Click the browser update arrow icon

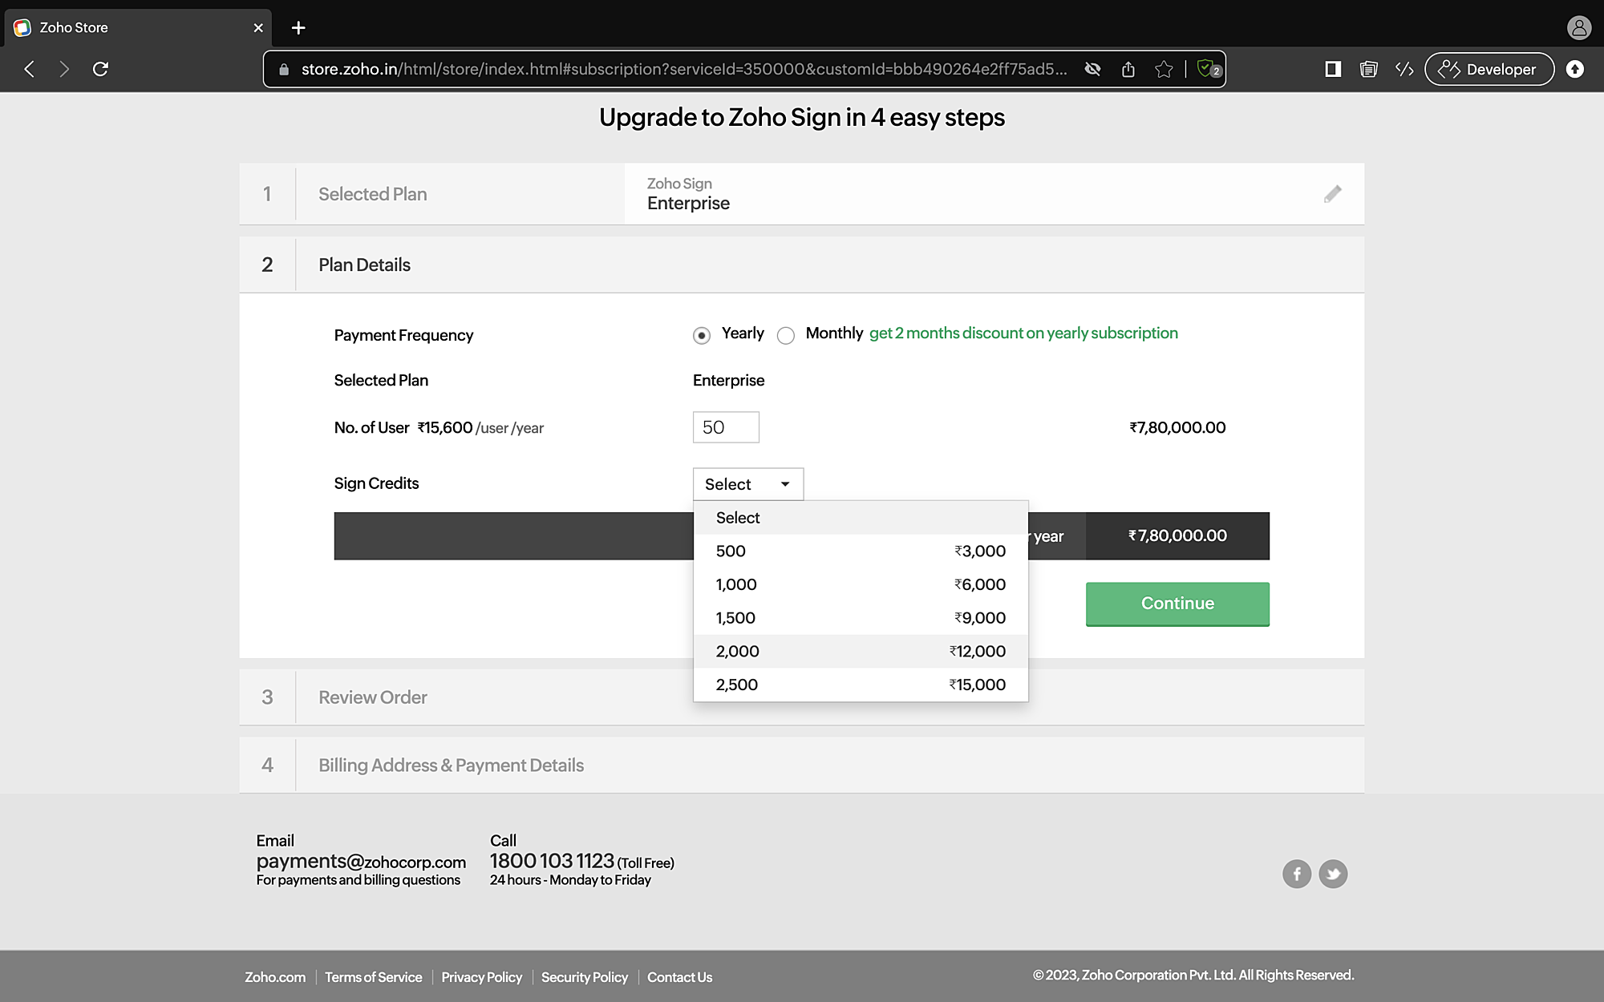pyautogui.click(x=1575, y=69)
